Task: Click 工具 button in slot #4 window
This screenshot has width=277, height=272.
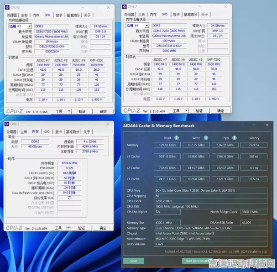Action: [x=176, y=110]
